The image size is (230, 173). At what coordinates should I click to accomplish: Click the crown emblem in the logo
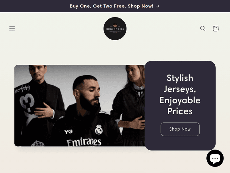click(115, 25)
